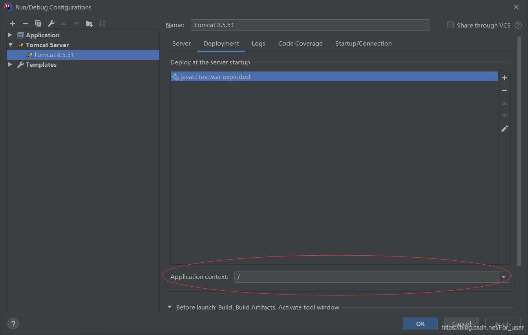
Task: Click the right panel vertical scrollbar
Action: pyautogui.click(x=519, y=151)
